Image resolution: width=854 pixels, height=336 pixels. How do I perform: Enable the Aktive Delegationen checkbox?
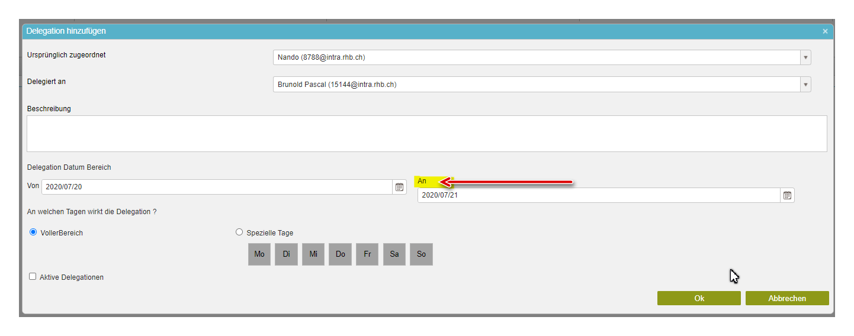33,276
